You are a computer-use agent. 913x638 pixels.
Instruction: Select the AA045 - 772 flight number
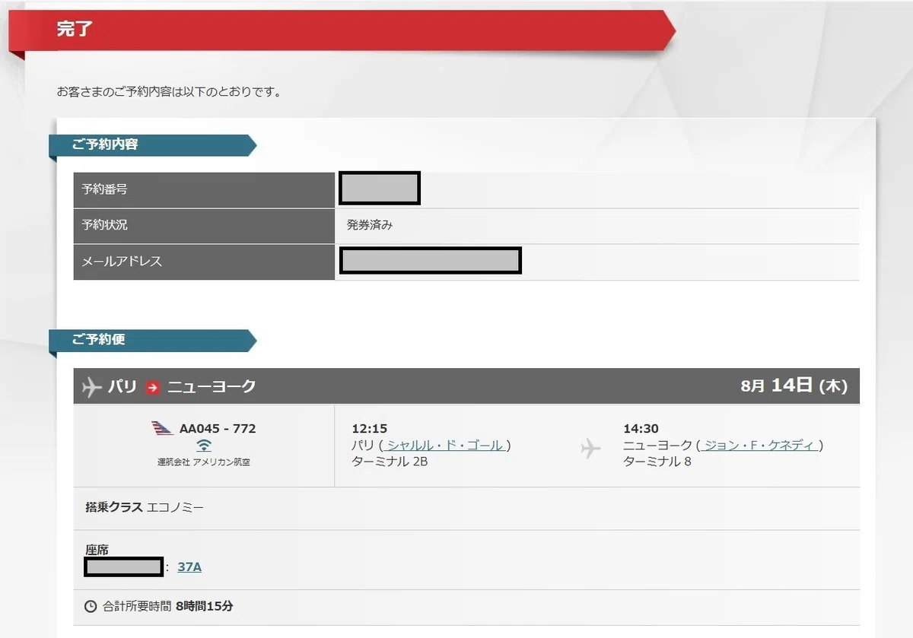[x=218, y=428]
